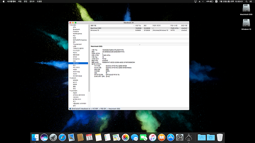The image size is (255, 143).
Task: Select Bluetooth in hardware sidebar
Action: coord(76,29)
